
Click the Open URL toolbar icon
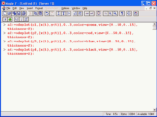pos(14,13)
